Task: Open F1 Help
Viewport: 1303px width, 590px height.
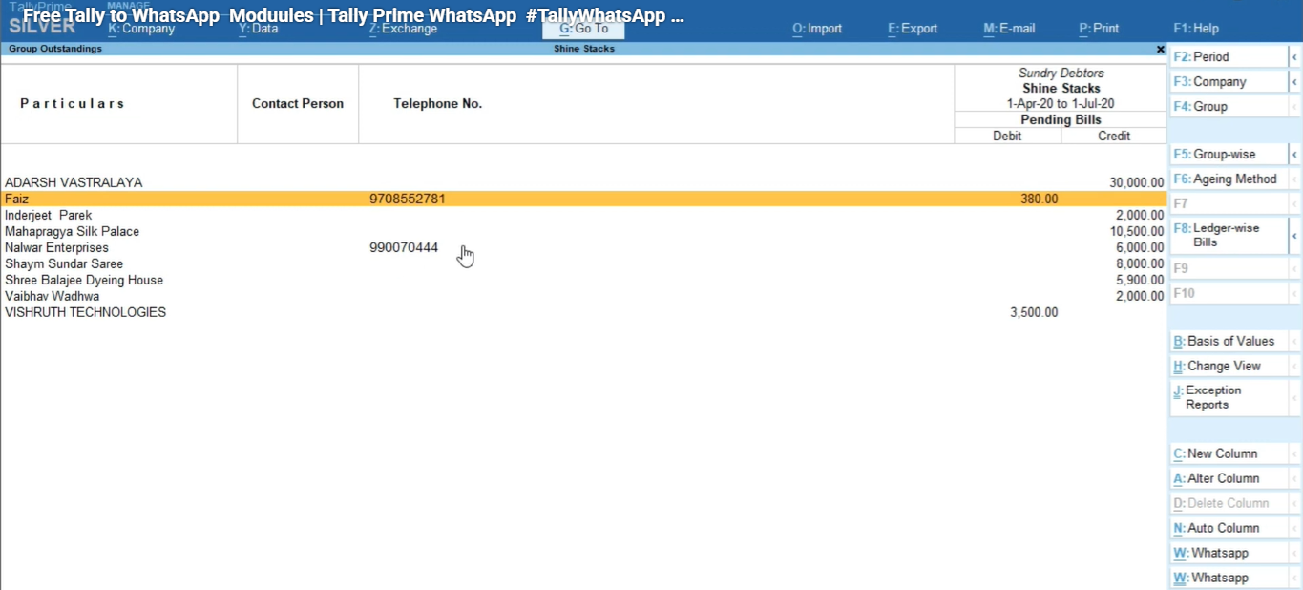Action: [1196, 29]
